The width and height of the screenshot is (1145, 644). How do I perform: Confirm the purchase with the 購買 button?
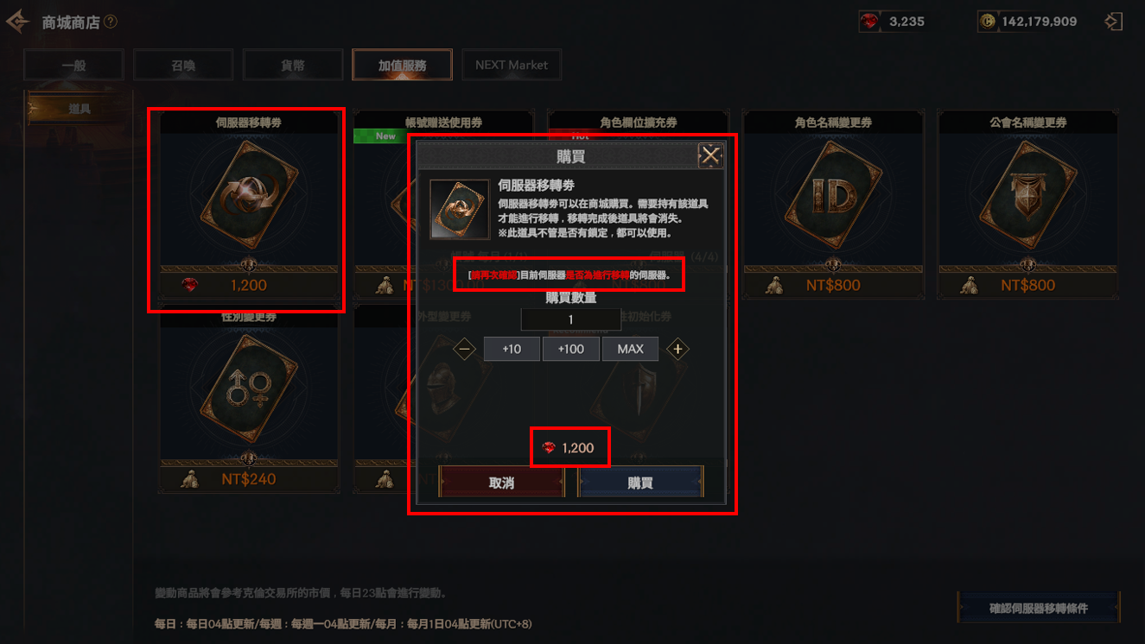coord(640,483)
